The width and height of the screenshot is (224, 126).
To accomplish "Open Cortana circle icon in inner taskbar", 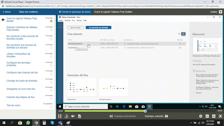I will (x=111, y=107).
